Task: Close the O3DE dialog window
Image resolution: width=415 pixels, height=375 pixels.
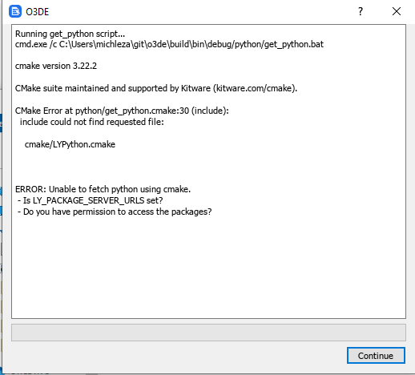Action: (x=397, y=11)
